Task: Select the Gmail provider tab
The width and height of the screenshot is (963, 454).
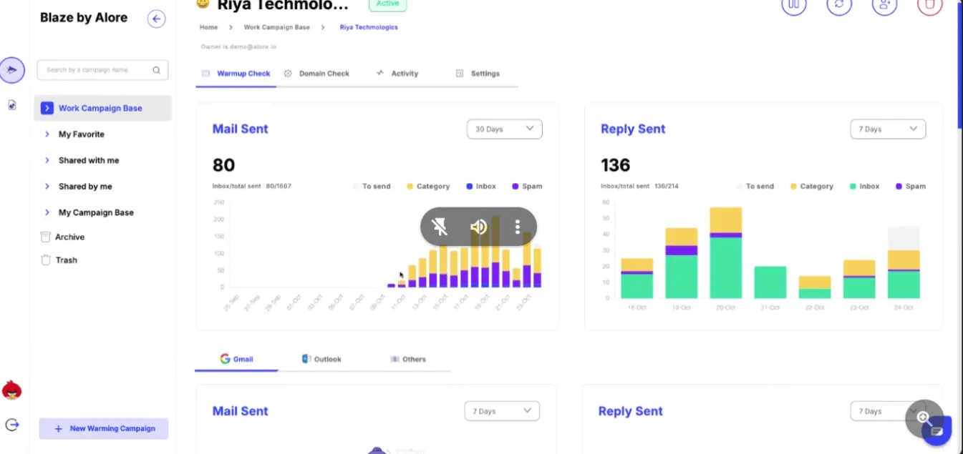Action: tap(236, 359)
